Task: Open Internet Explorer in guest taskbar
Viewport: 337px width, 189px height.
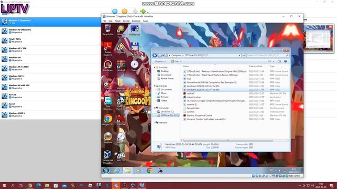Action: tap(117, 171)
